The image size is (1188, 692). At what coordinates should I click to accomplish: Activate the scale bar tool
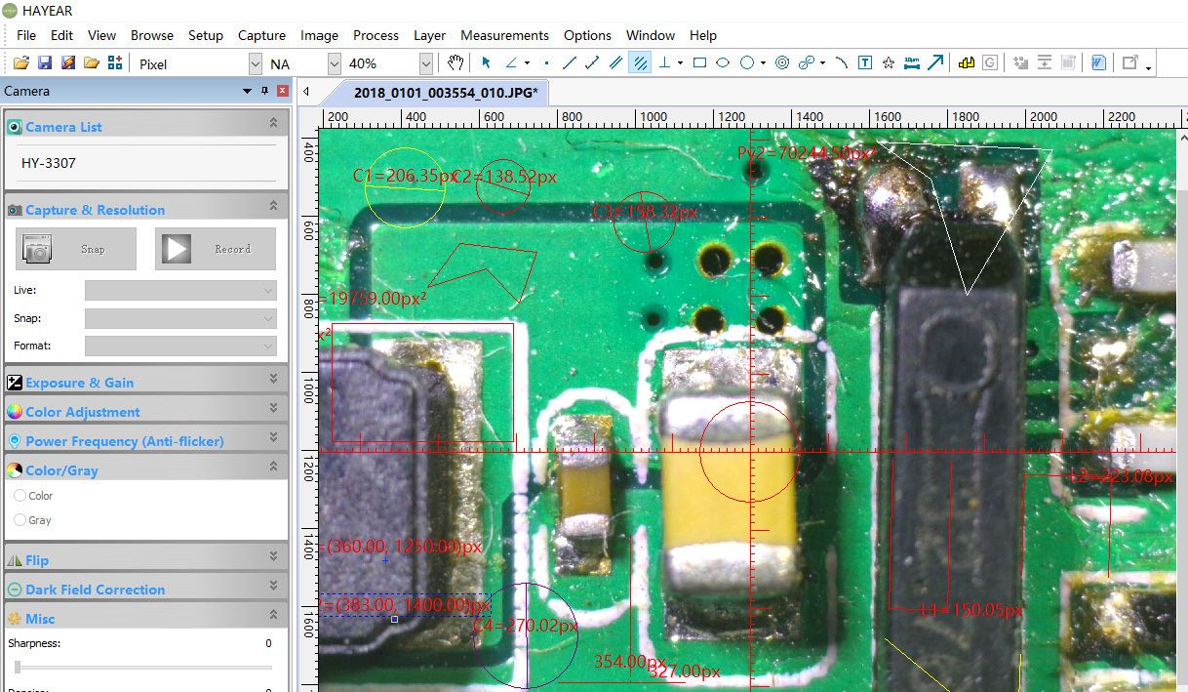click(912, 63)
